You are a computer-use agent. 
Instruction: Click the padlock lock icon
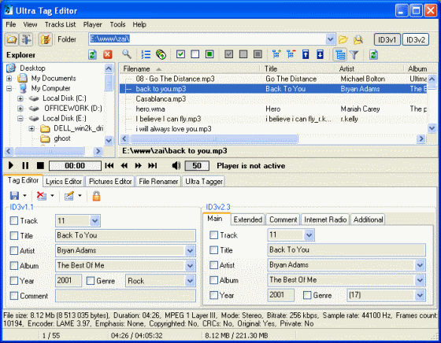(96, 196)
